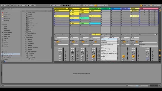Click the Macros Comping track header
162x91 pixels.
point(95,8)
